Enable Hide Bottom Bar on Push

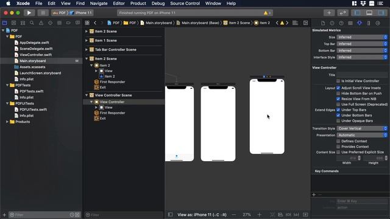tap(338, 93)
